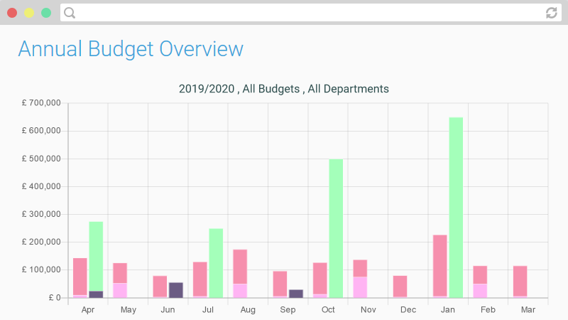Click the light pink November bar segment

point(360,287)
